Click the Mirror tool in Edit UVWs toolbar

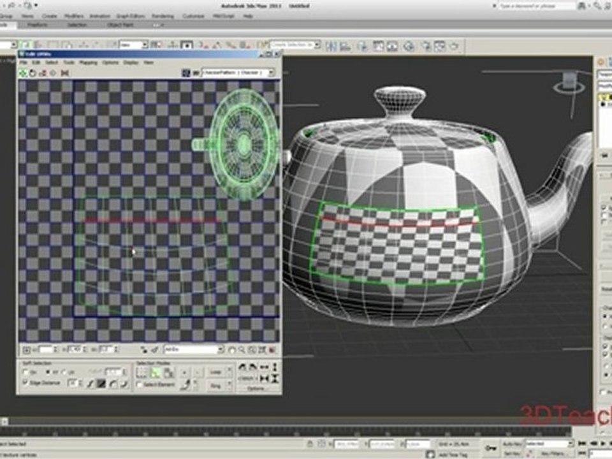(x=65, y=73)
